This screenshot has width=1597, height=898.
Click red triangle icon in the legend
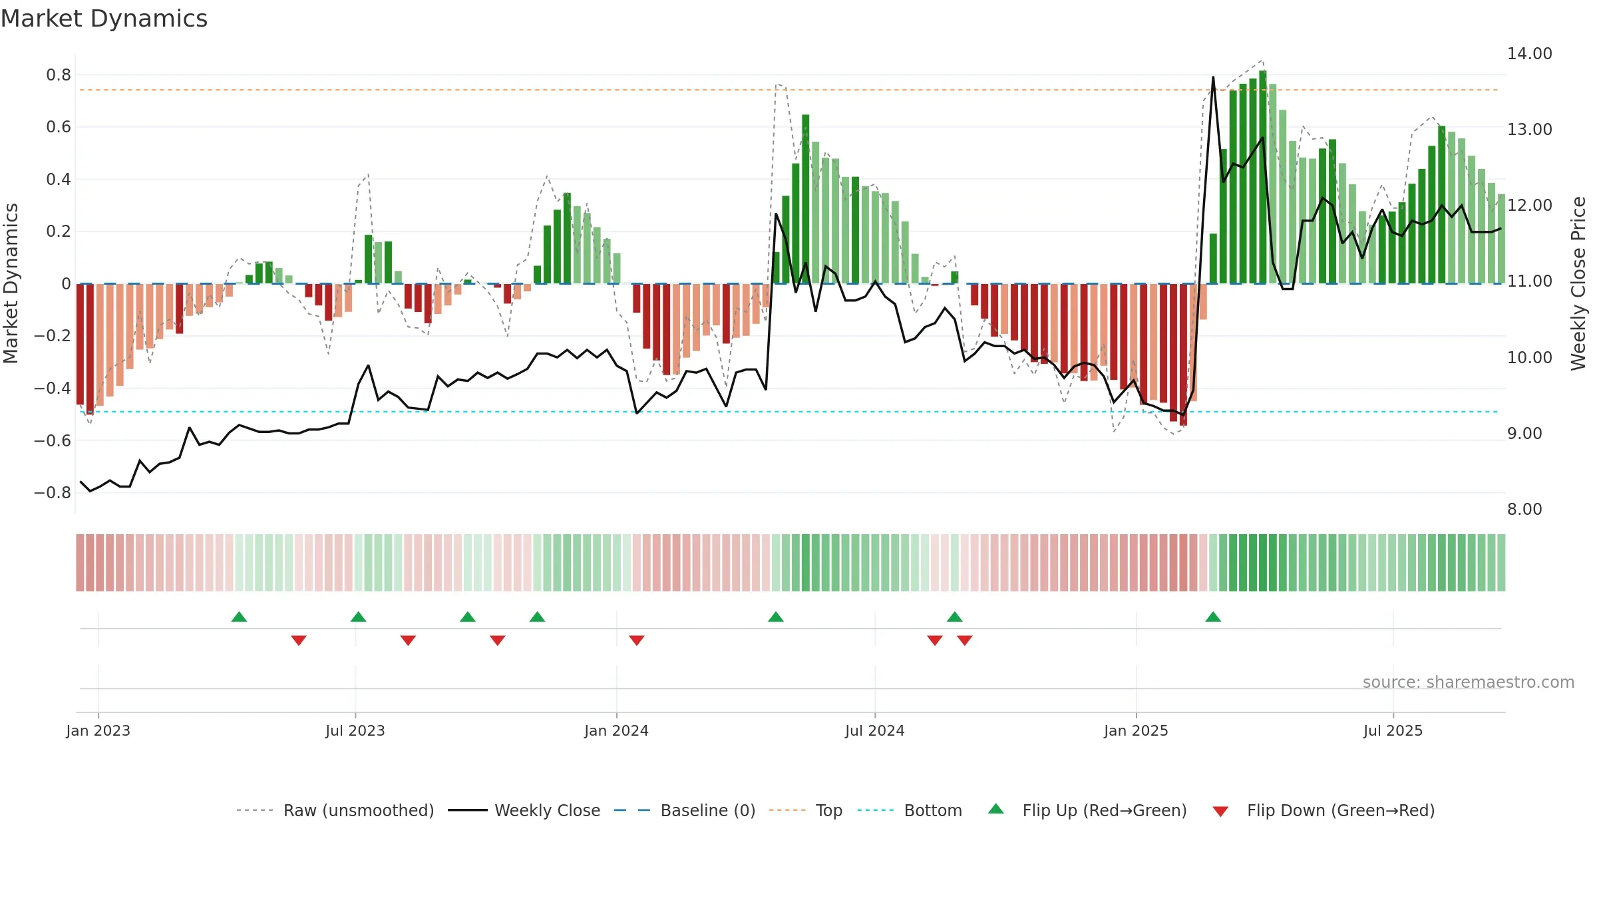pyautogui.click(x=1220, y=812)
